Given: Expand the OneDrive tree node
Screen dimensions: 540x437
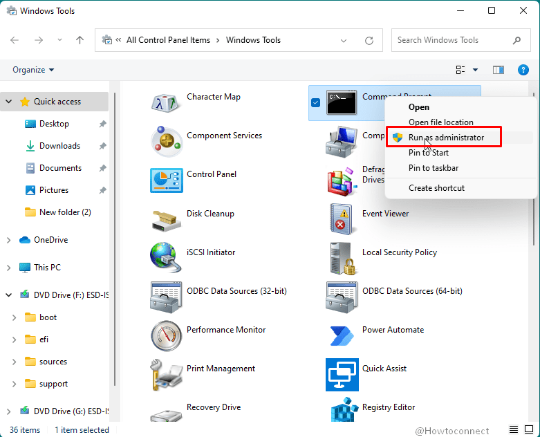Looking at the screenshot, I should click(9, 240).
